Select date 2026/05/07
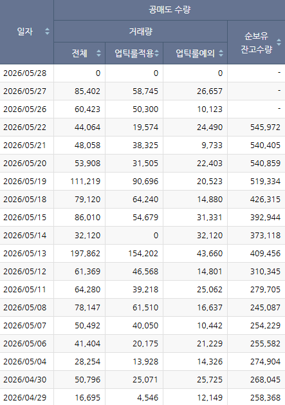The width and height of the screenshot is (285, 405). click(25, 325)
